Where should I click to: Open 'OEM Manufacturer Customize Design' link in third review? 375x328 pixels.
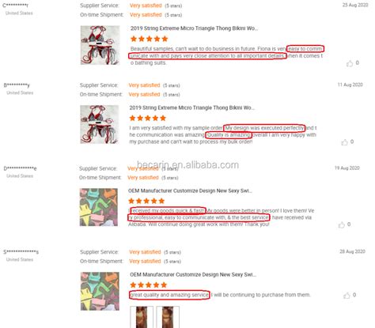[x=190, y=190]
